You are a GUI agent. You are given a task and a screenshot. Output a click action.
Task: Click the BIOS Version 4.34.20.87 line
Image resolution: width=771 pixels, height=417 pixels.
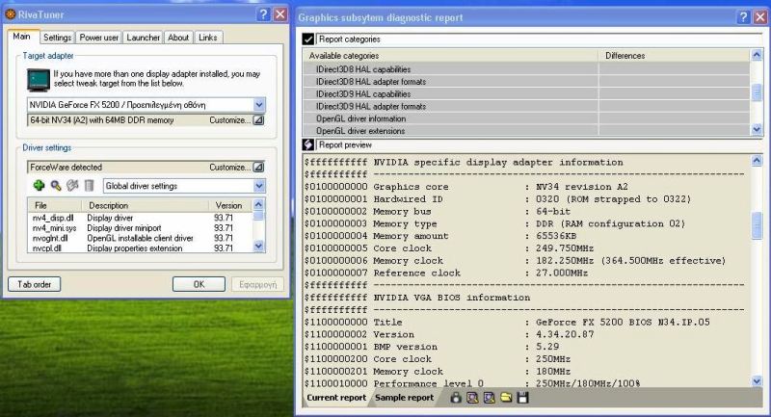click(448, 334)
